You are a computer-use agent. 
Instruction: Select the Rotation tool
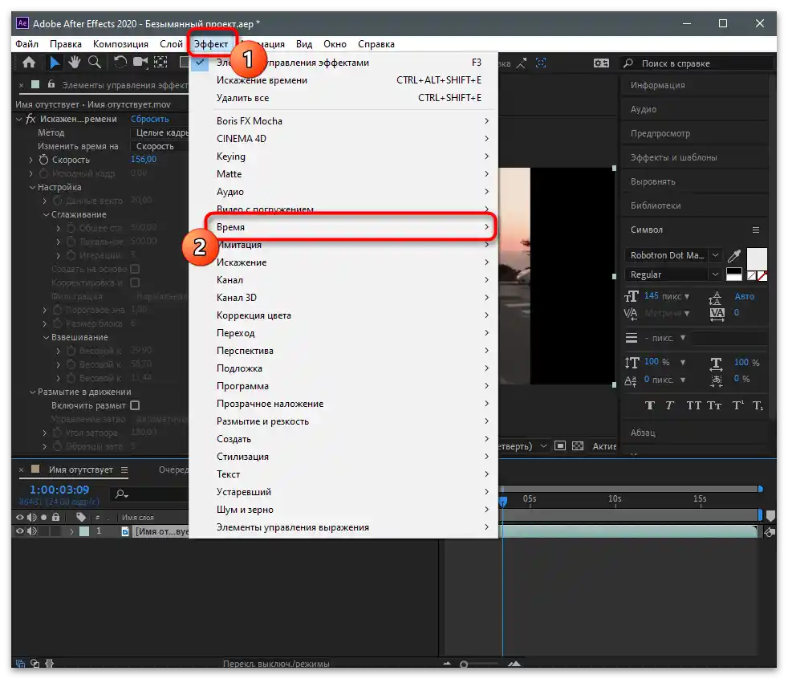pyautogui.click(x=120, y=63)
